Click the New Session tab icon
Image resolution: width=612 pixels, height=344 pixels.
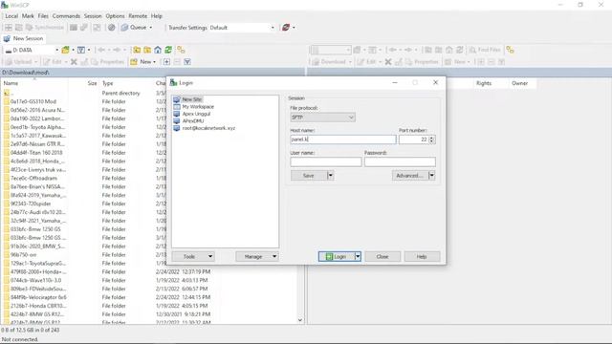pyautogui.click(x=7, y=38)
